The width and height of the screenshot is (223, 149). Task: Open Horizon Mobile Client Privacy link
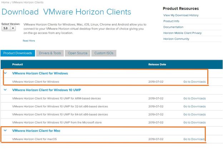[183, 33]
